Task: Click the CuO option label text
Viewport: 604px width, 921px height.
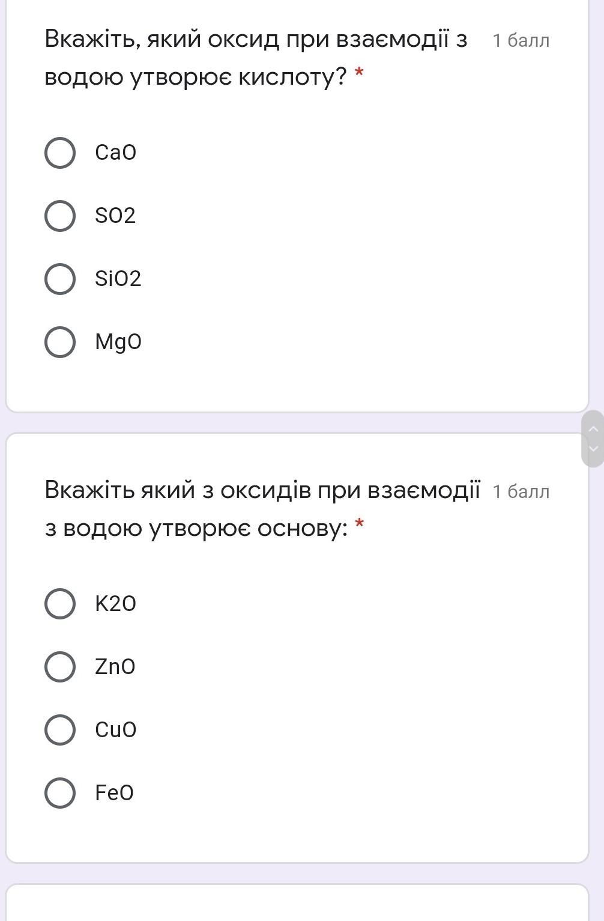Action: [x=116, y=730]
